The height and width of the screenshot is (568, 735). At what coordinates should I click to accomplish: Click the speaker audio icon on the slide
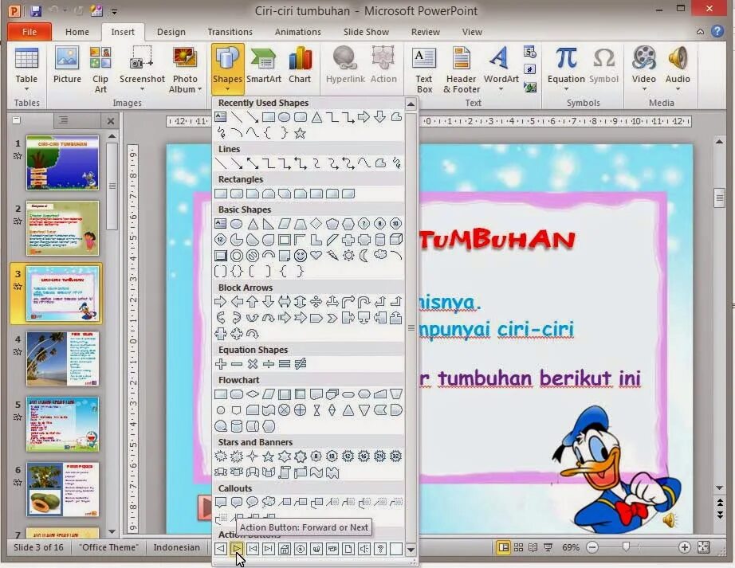(x=670, y=519)
